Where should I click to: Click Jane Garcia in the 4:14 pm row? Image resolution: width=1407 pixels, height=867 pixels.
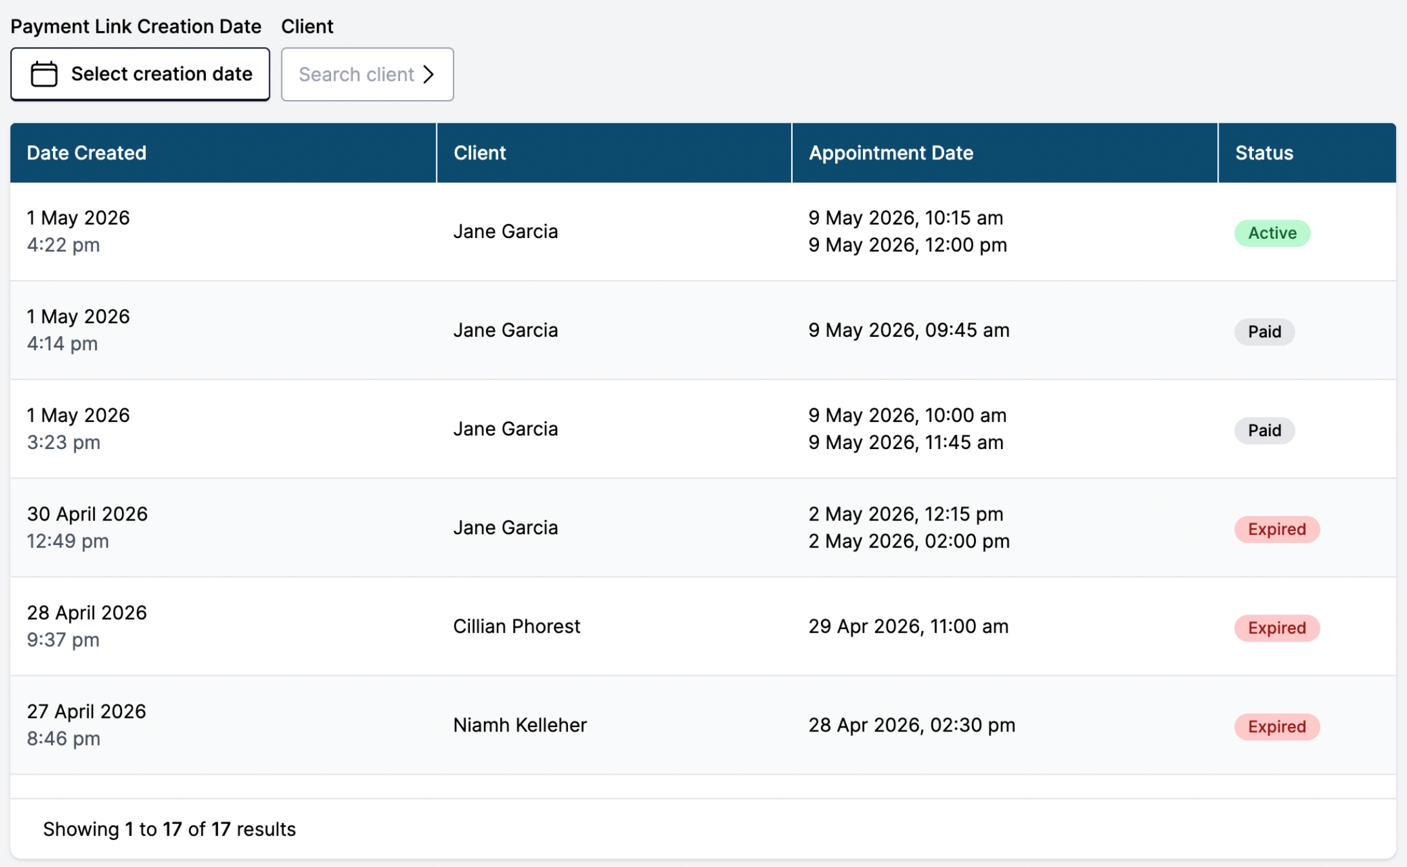point(505,330)
